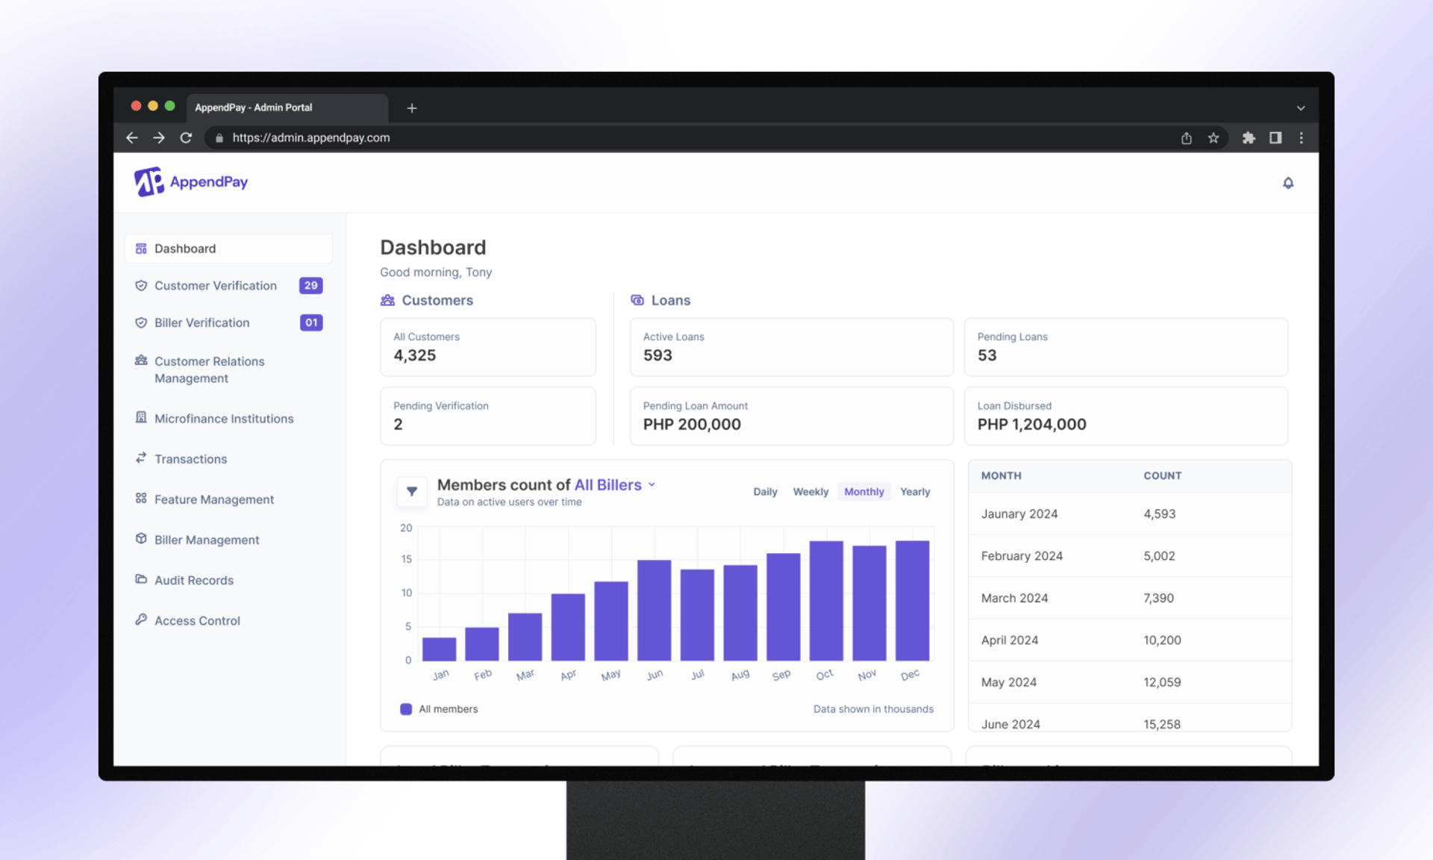1433x860 pixels.
Task: Click the 01 badge on Biller Verification
Action: (311, 322)
